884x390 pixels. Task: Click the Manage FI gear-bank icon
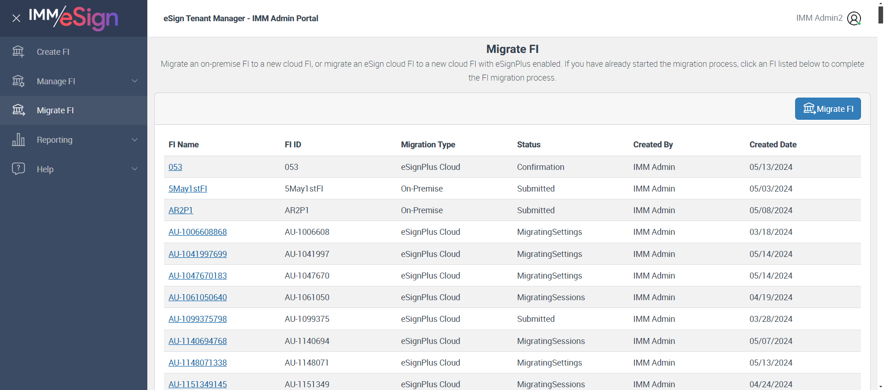(18, 81)
